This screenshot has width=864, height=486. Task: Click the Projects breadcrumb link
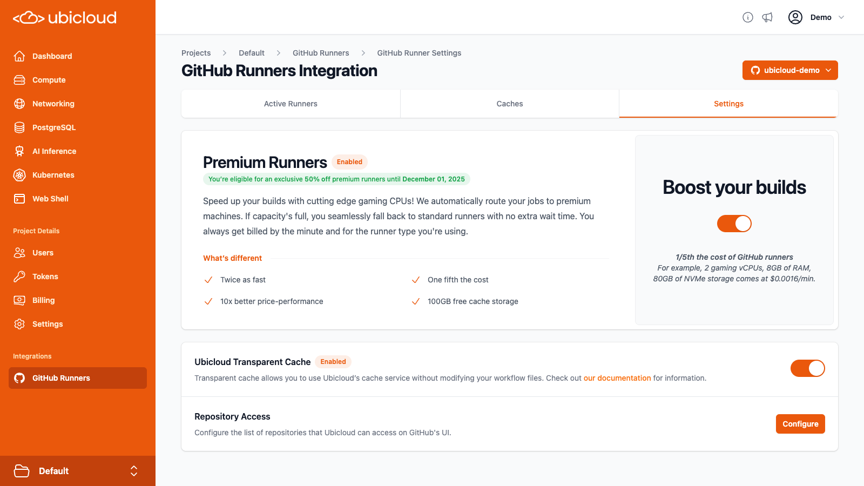click(196, 53)
